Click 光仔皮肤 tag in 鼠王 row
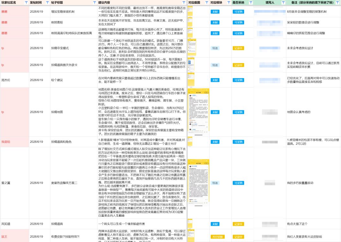 coord(218,237)
